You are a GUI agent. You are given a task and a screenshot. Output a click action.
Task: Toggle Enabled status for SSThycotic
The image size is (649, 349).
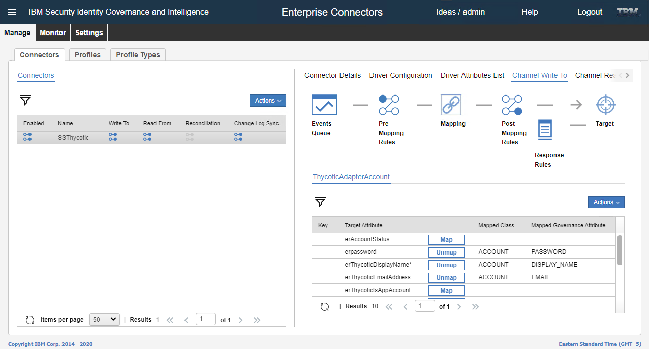27,137
